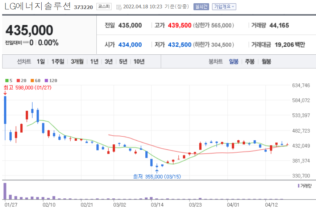Click the stock code 373220
This screenshot has width=316, height=215.
(x=83, y=7)
